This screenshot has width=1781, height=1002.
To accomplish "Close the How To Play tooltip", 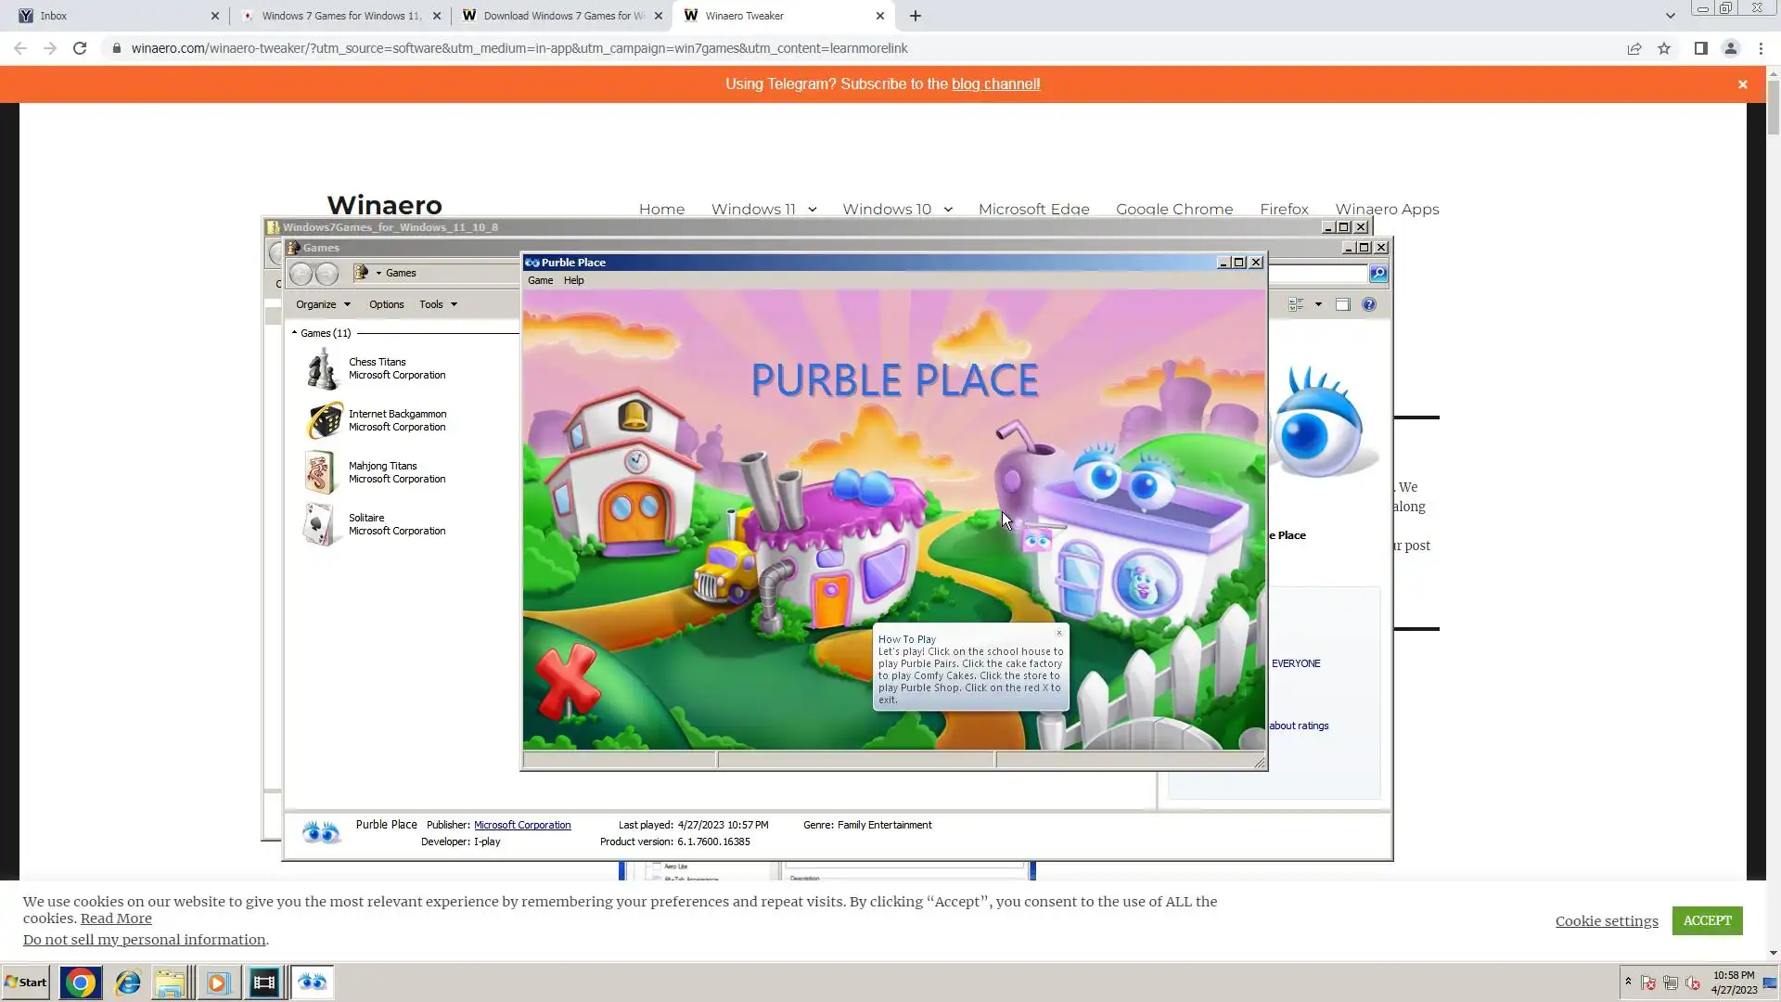I will 1059,633.
